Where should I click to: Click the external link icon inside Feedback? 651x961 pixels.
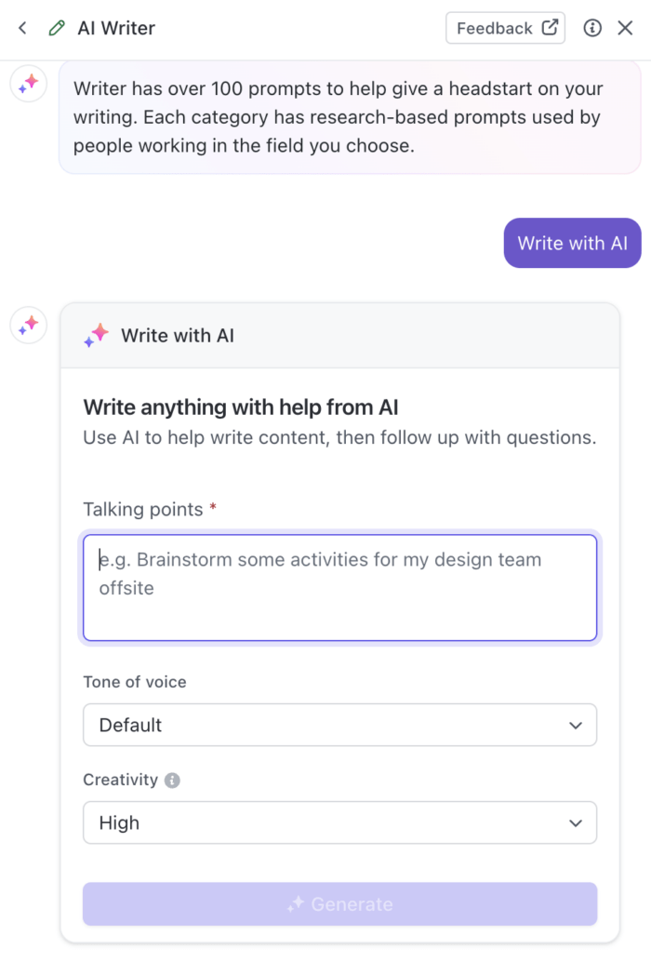tap(548, 27)
